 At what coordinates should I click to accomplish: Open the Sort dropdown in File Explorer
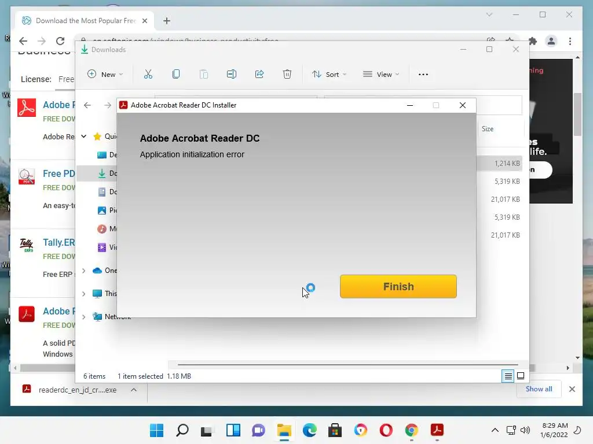(x=329, y=74)
